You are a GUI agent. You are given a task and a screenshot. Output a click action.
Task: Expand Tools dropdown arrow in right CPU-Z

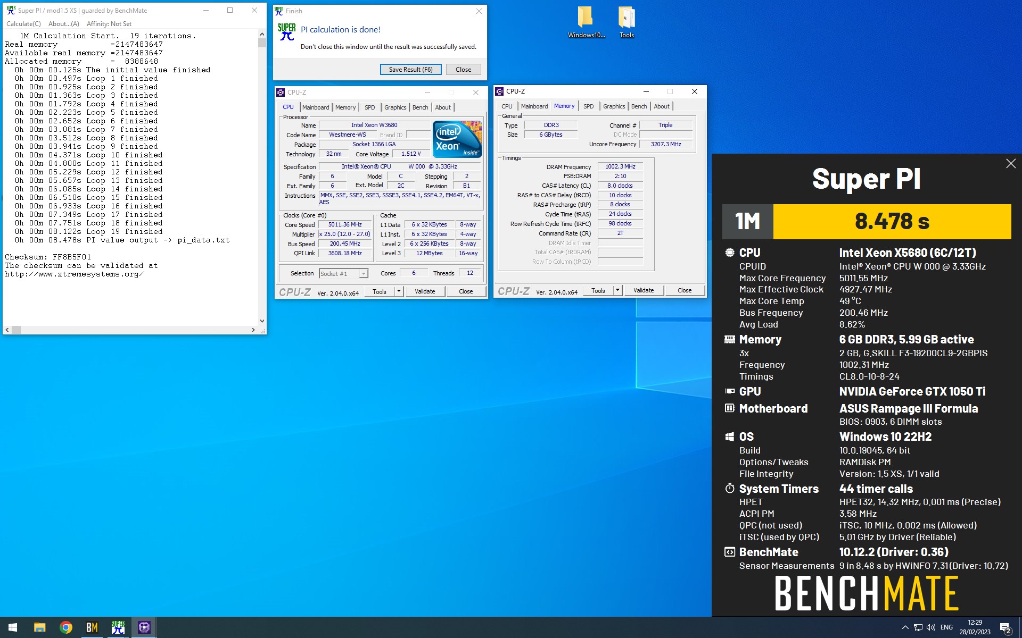pyautogui.click(x=617, y=290)
